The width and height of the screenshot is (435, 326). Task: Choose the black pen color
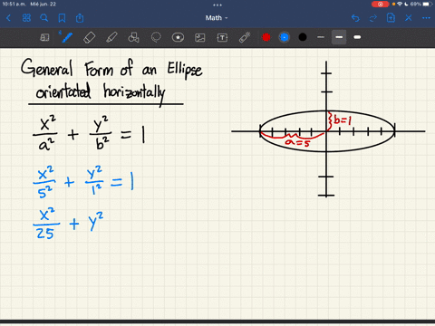pyautogui.click(x=303, y=37)
